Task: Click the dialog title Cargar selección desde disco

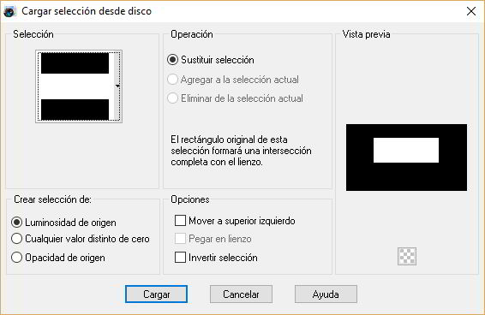Action: tap(87, 11)
